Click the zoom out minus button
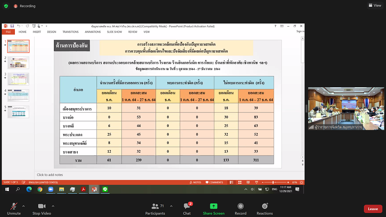The height and width of the screenshot is (217, 386). [x=263, y=182]
